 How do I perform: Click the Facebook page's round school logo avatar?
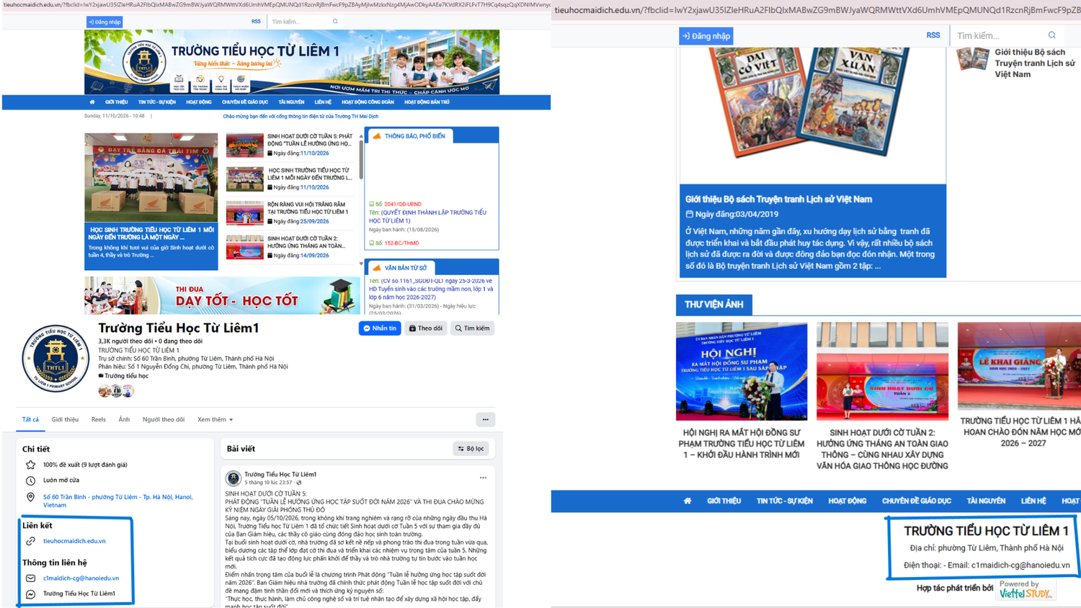point(55,358)
